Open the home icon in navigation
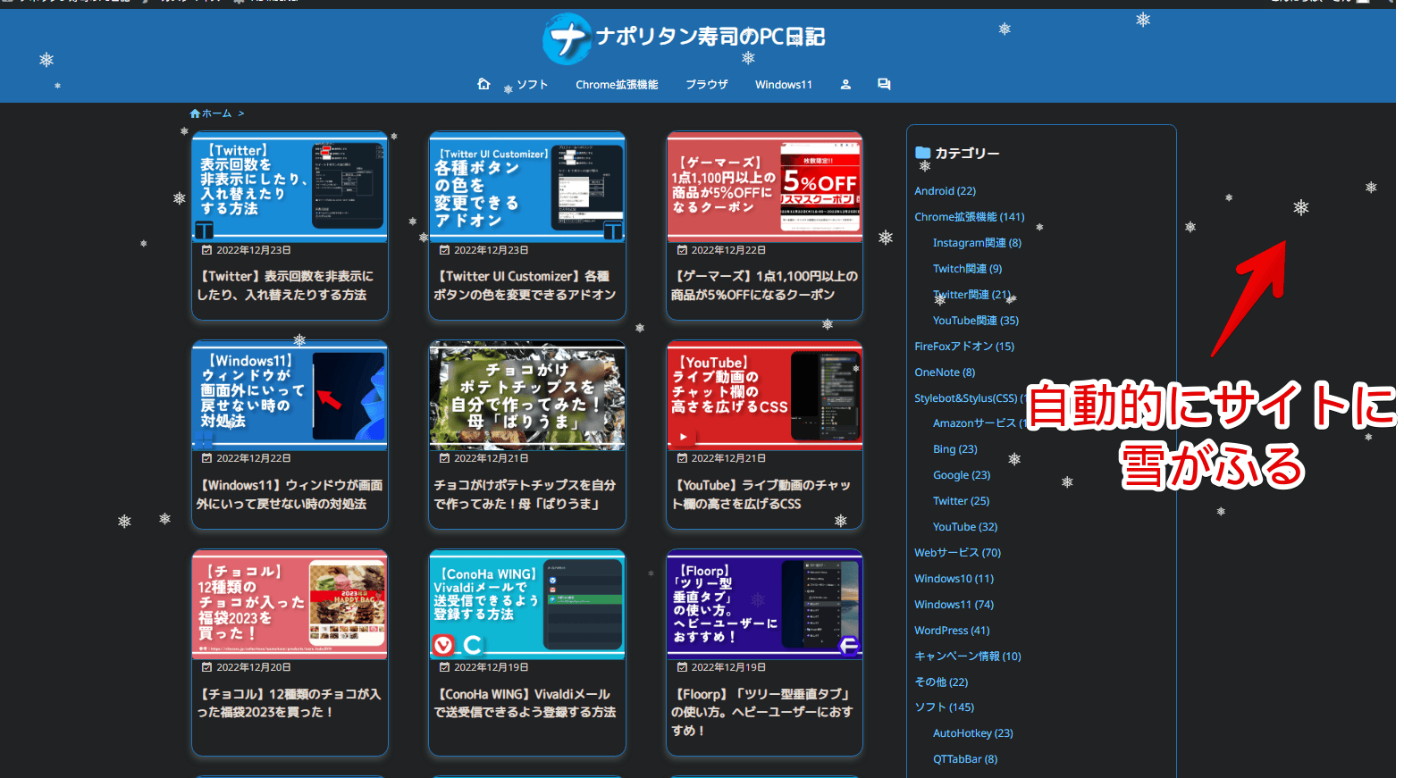 (483, 84)
